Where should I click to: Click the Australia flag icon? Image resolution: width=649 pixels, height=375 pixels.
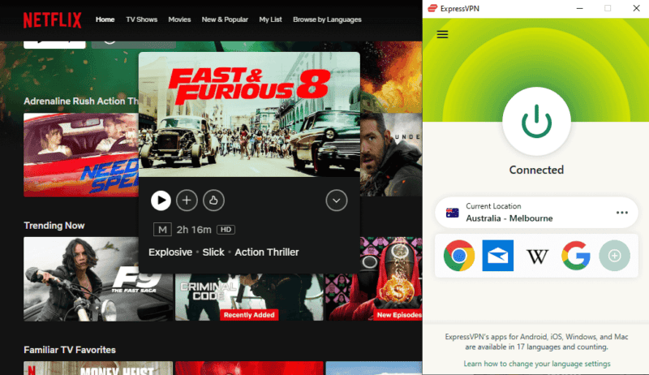[x=453, y=213]
